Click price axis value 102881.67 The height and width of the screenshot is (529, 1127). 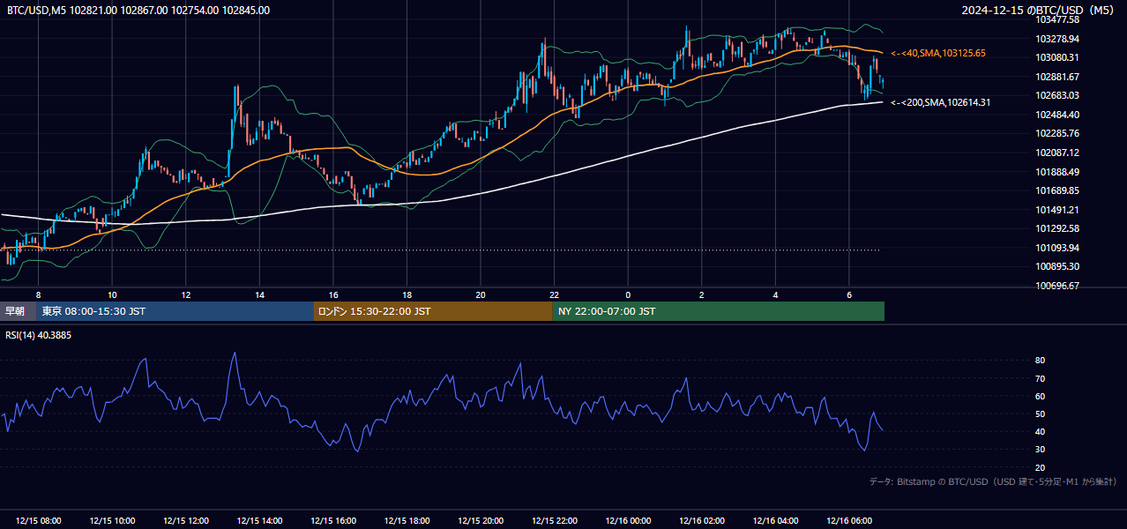1057,77
